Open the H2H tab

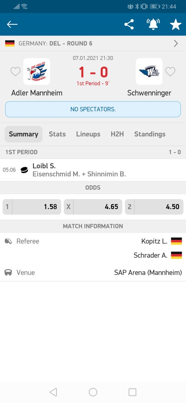pyautogui.click(x=117, y=134)
